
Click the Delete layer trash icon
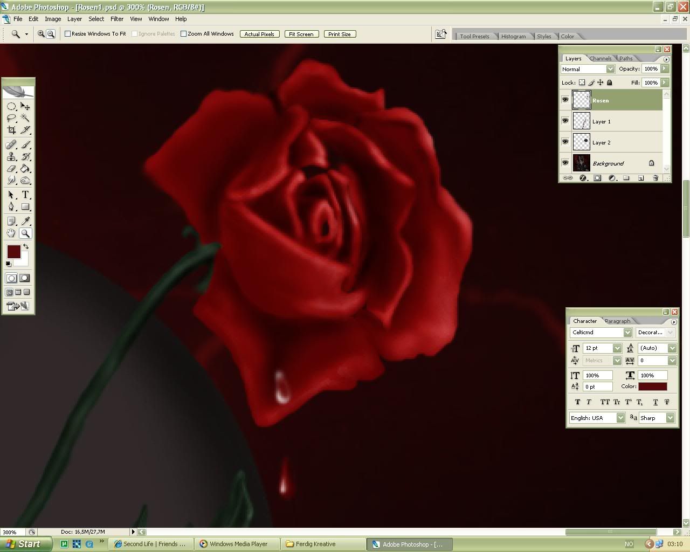[x=655, y=178]
